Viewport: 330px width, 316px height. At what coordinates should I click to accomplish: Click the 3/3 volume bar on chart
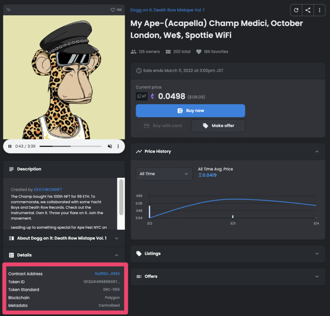[233, 217]
